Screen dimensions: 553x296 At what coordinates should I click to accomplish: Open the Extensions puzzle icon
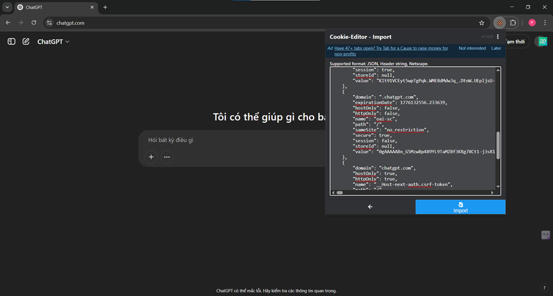513,23
